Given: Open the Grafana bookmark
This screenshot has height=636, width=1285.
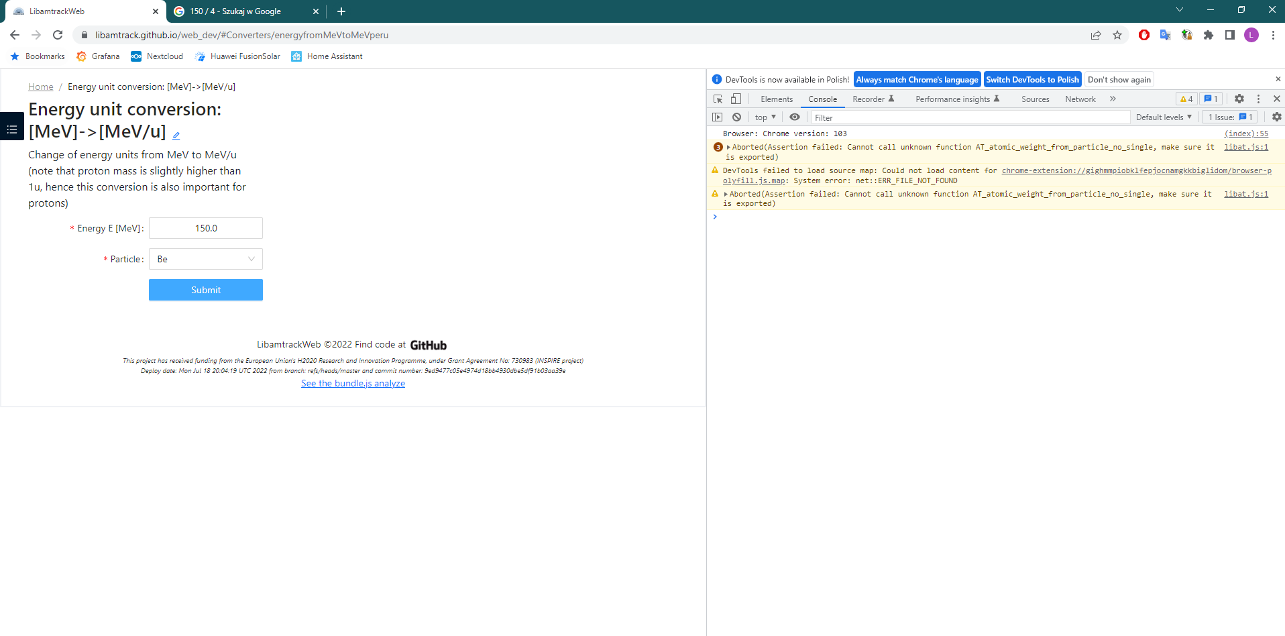Looking at the screenshot, I should tap(98, 56).
